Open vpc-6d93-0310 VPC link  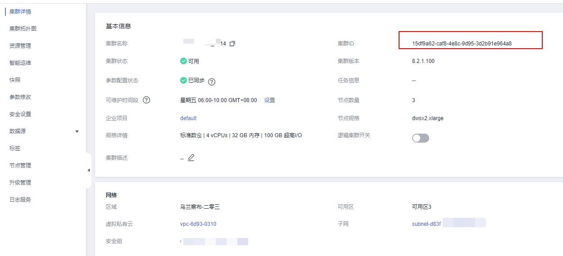point(198,224)
